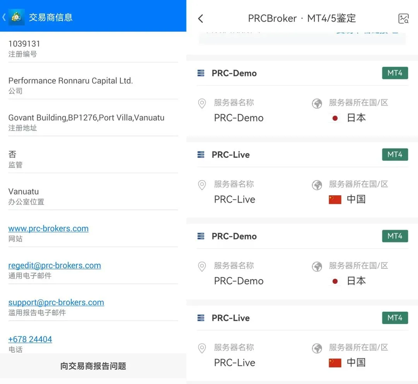Click MT4 badge on second PRC-Live card

point(395,318)
